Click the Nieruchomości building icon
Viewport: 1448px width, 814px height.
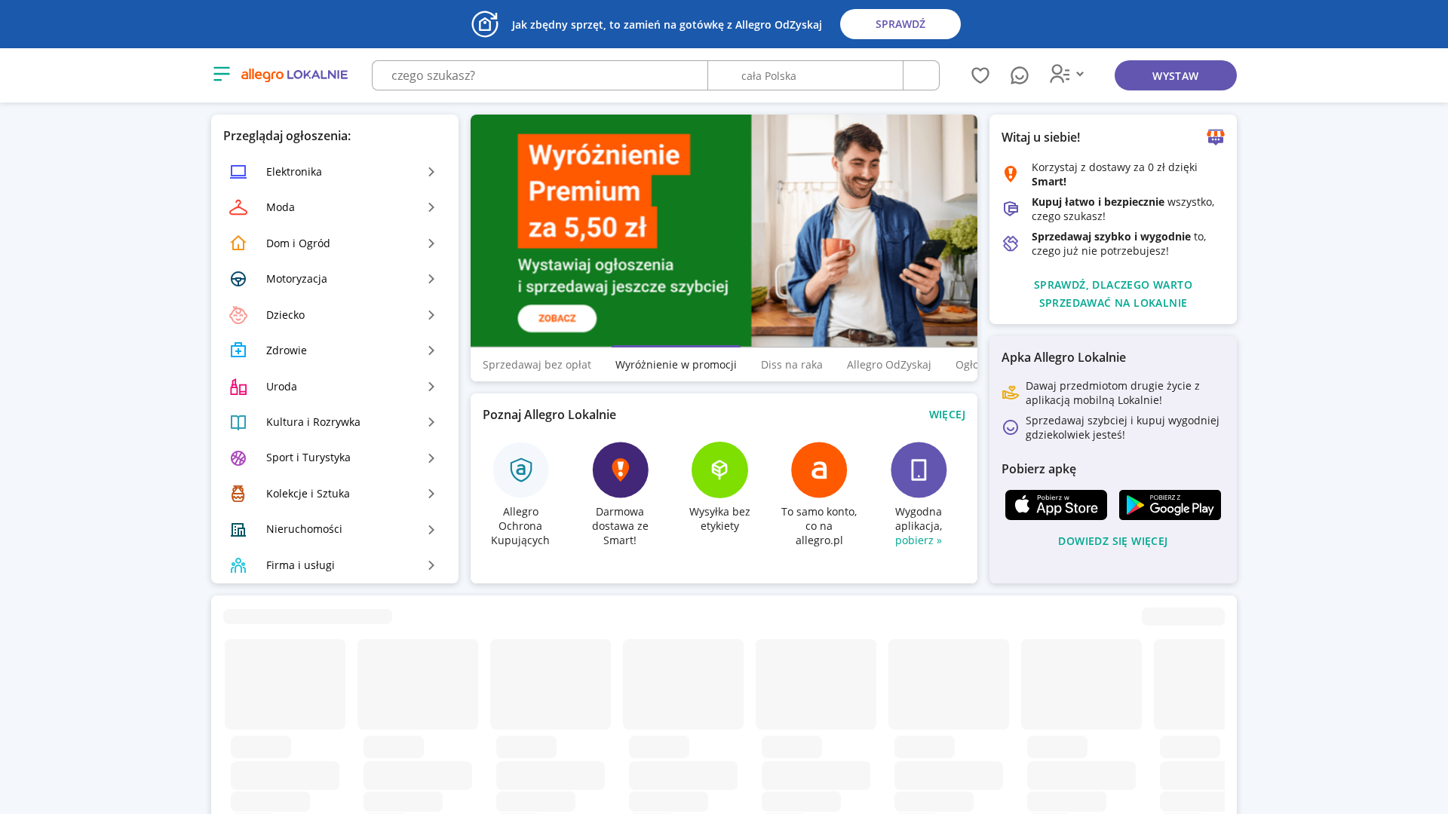tap(238, 529)
